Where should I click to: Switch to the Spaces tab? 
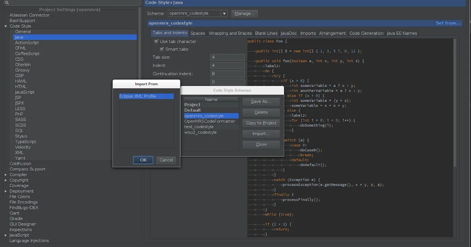(198, 33)
